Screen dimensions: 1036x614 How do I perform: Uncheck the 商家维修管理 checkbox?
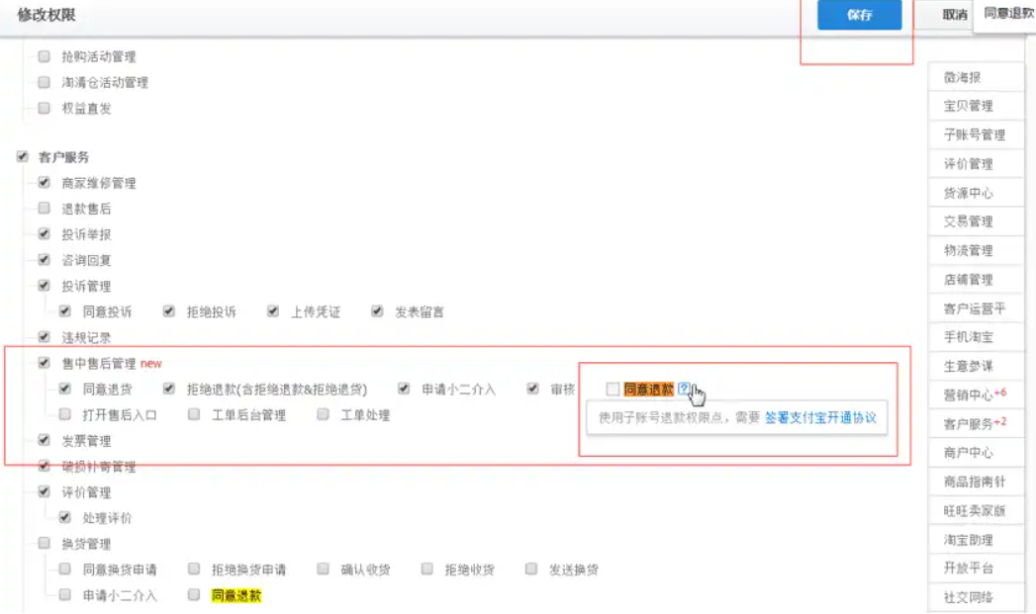(44, 183)
